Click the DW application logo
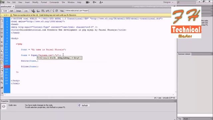The height and width of the screenshot is (120, 213). coord(2,2)
